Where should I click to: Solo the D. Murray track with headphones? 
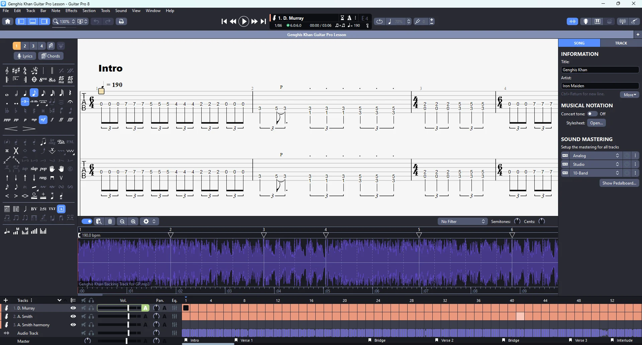coord(91,308)
